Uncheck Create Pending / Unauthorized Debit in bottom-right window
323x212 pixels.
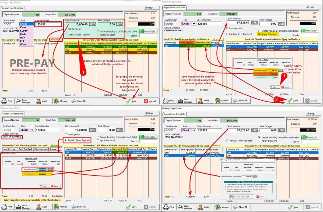coord(260,137)
